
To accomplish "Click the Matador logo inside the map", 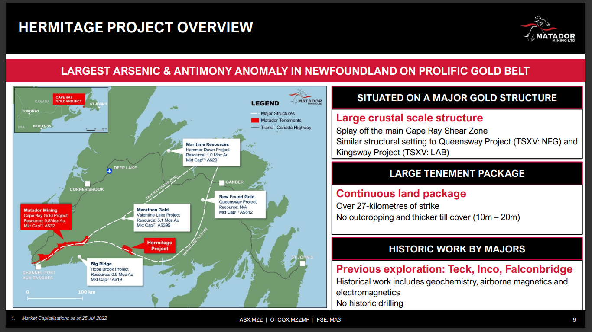I will (x=306, y=97).
